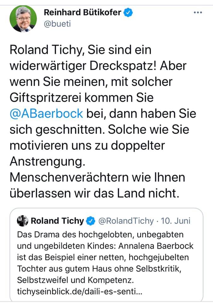Follow the @ABaerbock mention link

coord(47,113)
